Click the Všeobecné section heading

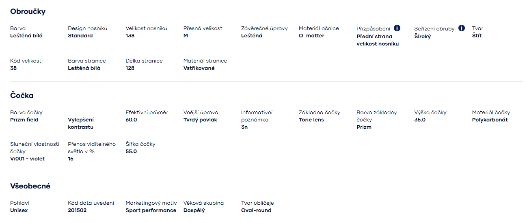point(30,186)
